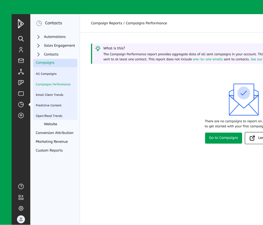This screenshot has height=225, width=263.
Task: Open Campaigns envelope icon in sidebar
Action: [x=21, y=61]
